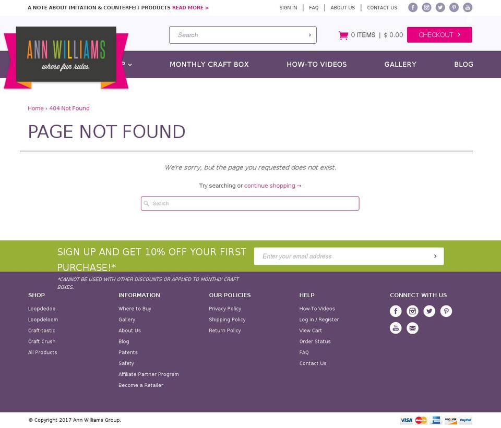The width and height of the screenshot is (501, 428).
Task: Focus the page-not-found search box
Action: pos(250,204)
